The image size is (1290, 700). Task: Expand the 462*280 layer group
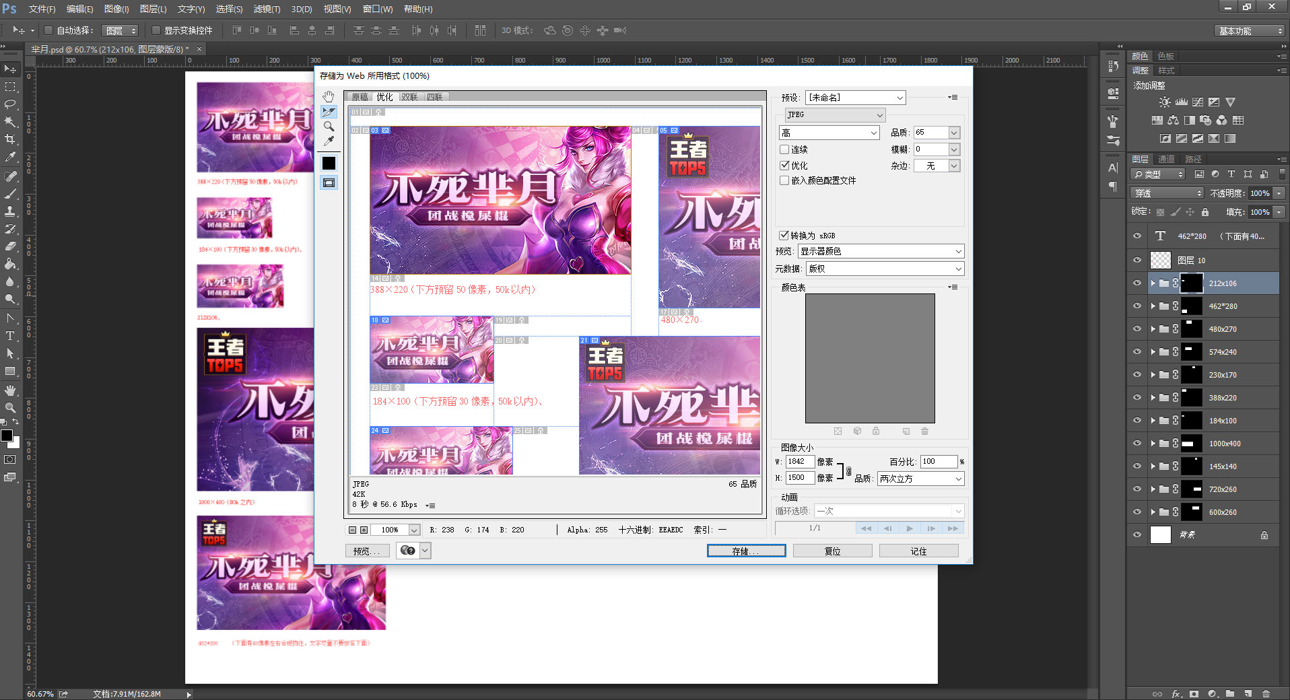[1153, 306]
